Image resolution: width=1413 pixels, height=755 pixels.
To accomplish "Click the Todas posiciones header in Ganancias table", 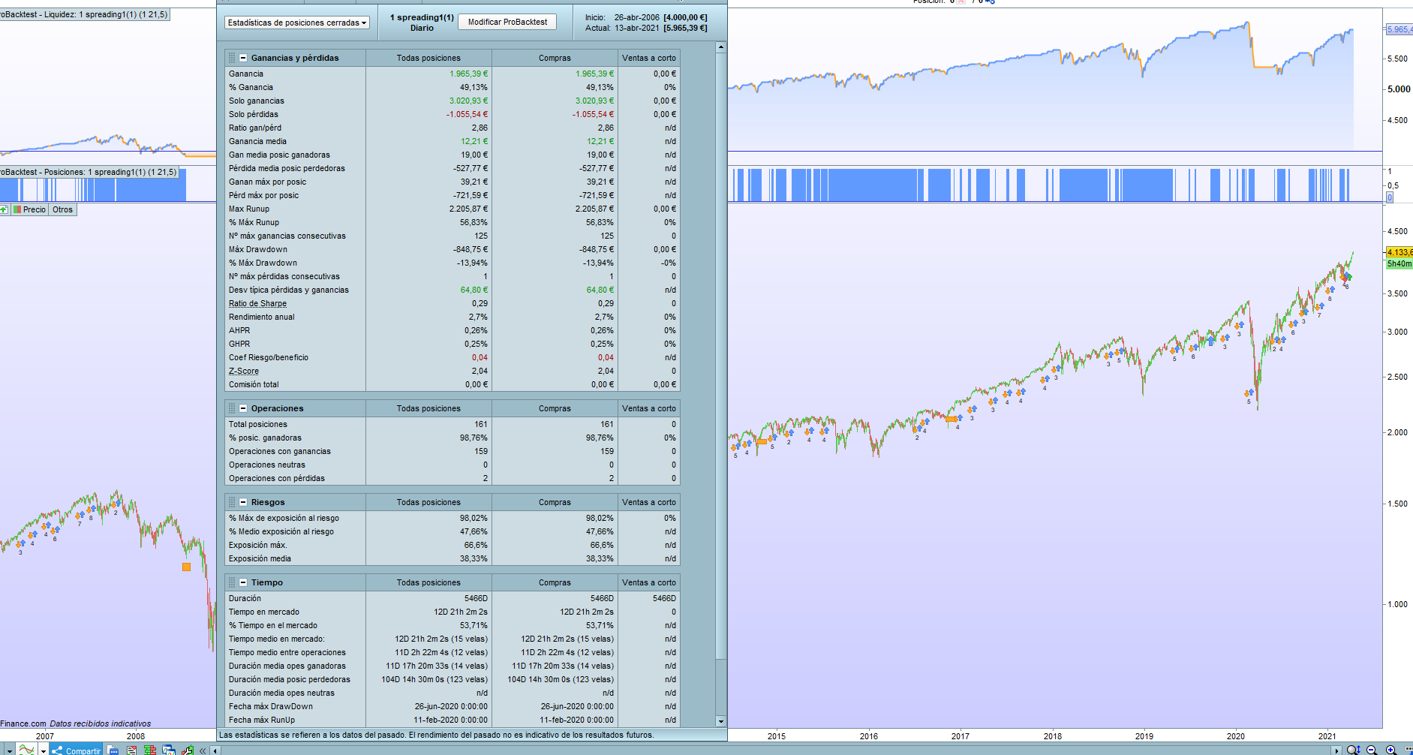I will point(428,58).
